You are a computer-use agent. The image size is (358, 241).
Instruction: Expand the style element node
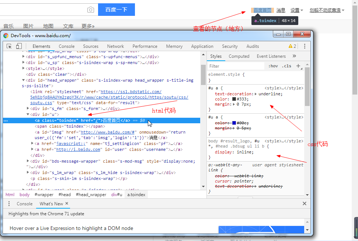[x=23, y=68]
